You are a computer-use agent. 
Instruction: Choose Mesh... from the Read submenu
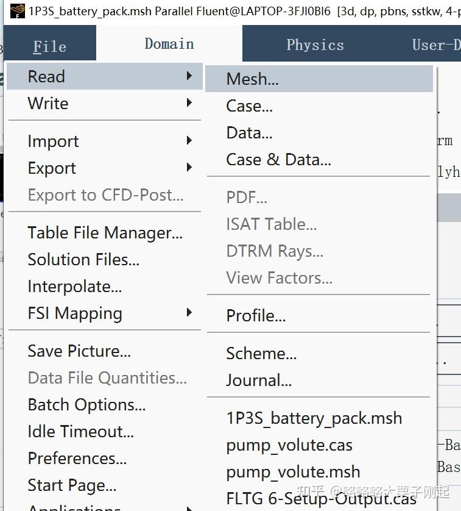pos(252,79)
